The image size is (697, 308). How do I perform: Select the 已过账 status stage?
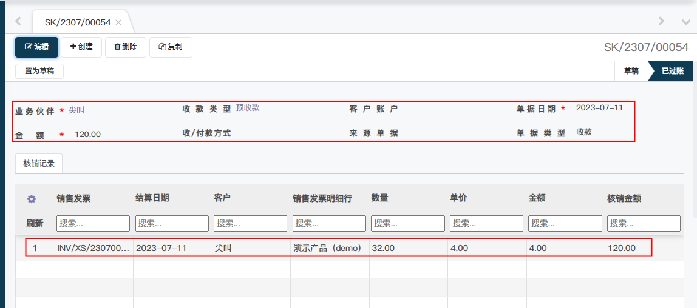click(x=672, y=71)
